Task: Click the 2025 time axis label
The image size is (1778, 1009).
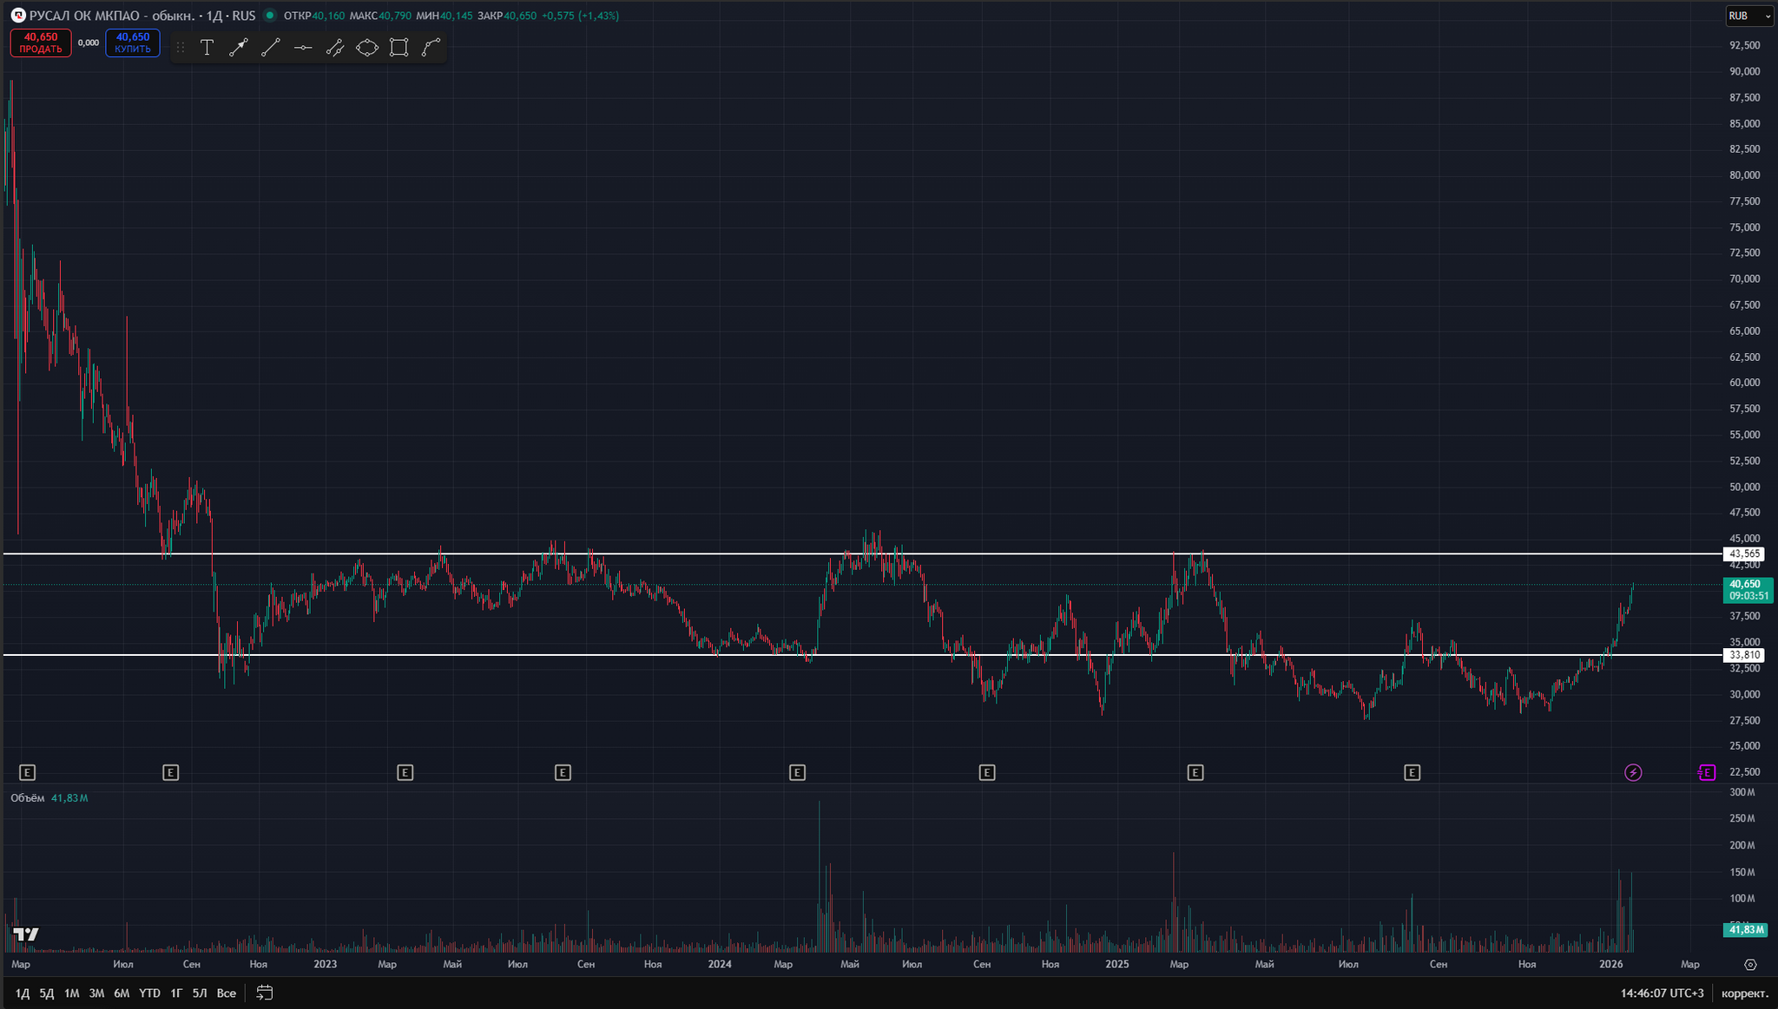Action: (1117, 965)
